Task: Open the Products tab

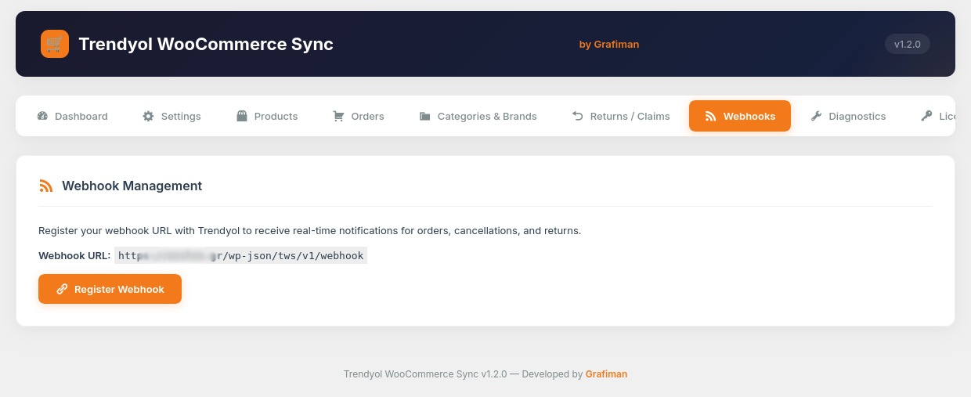Action: tap(267, 116)
